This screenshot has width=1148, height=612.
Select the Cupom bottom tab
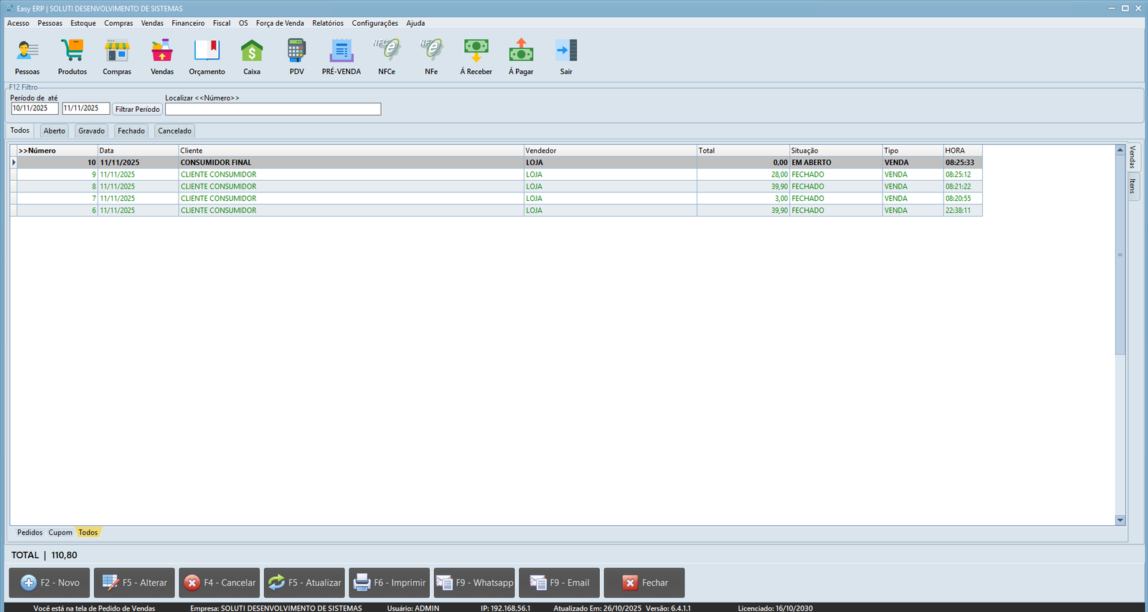pos(60,532)
